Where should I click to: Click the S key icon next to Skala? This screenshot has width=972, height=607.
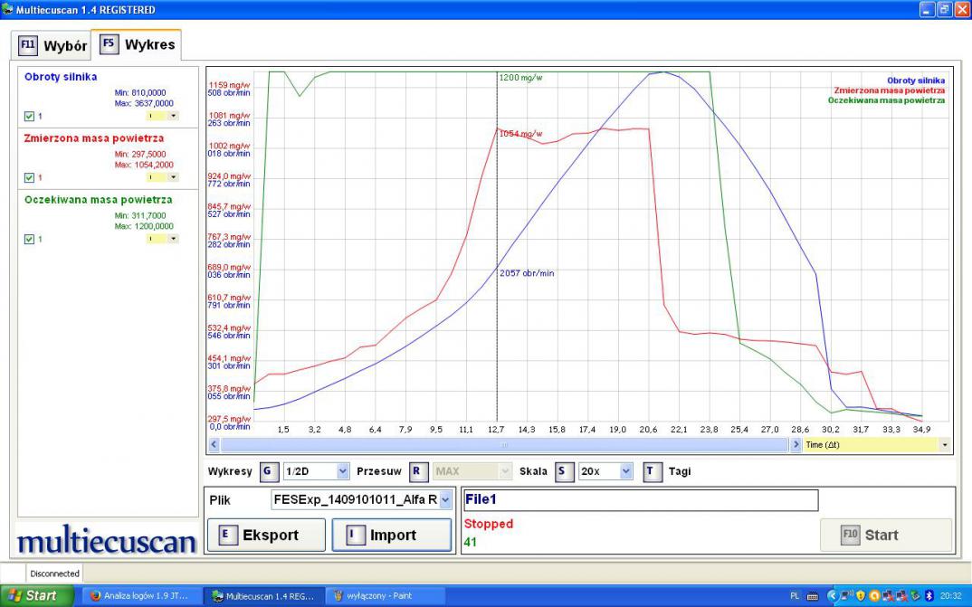564,471
